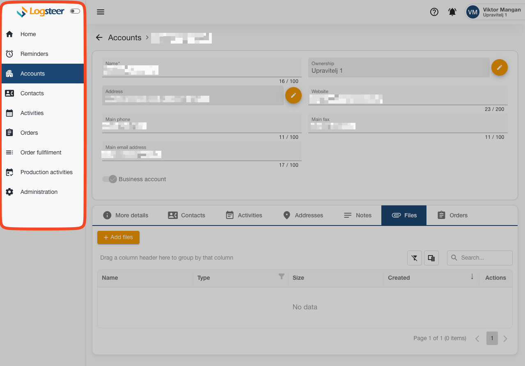Click the pencil edit icon beside Address

(293, 95)
